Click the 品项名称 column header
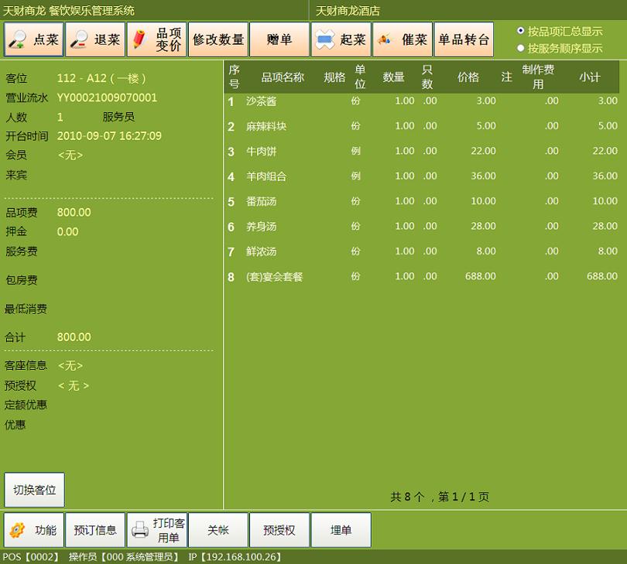 (x=282, y=77)
